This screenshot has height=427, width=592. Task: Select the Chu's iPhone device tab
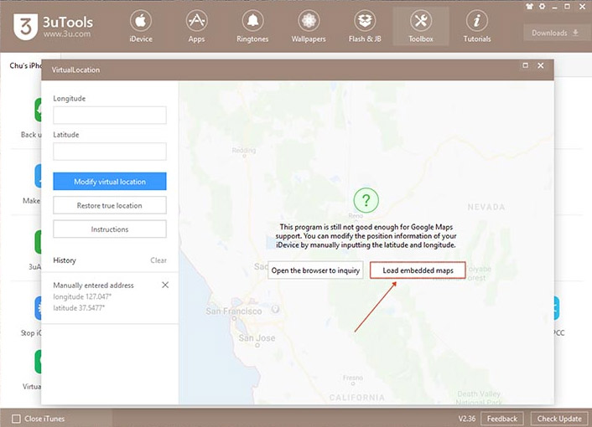coord(25,65)
